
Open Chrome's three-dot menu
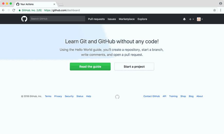pos(221,10)
